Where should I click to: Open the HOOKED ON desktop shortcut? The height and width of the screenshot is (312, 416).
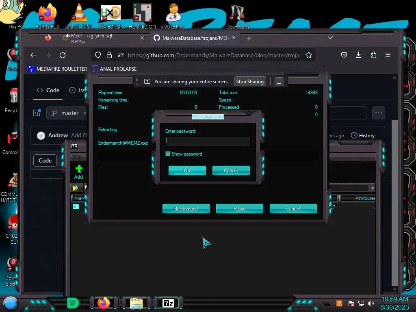click(142, 15)
